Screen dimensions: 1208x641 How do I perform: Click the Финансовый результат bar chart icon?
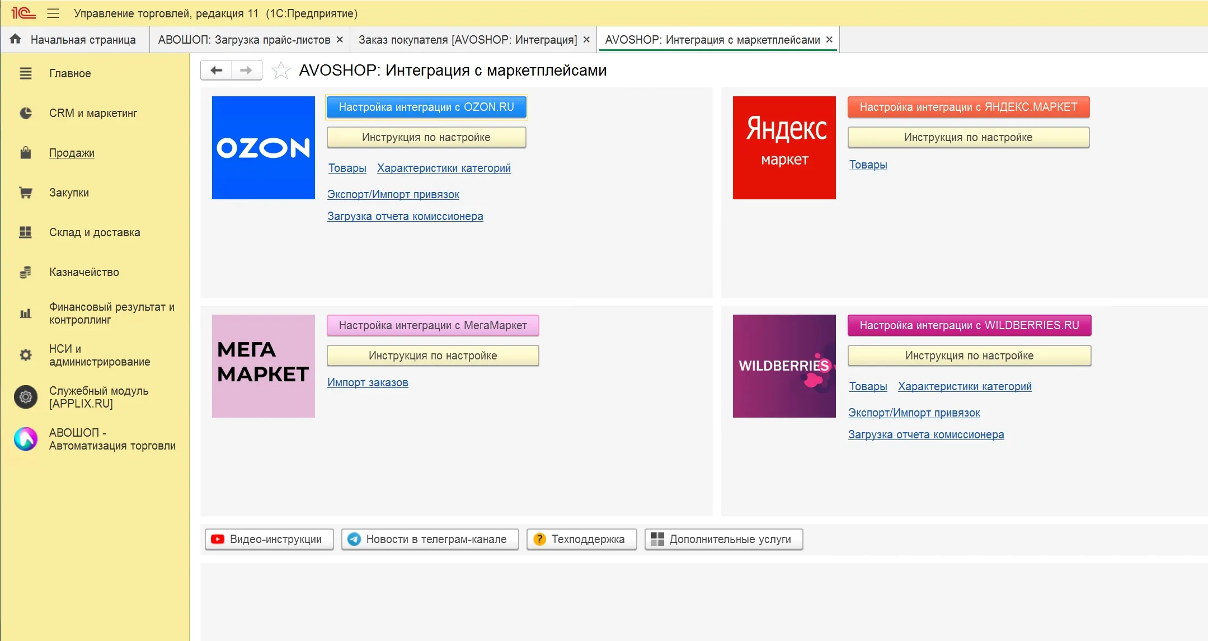point(26,314)
